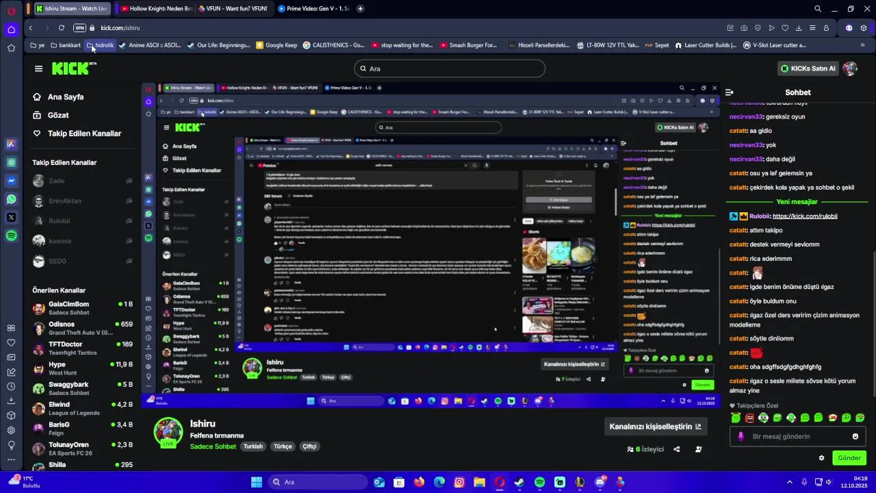Focus the Bir mesaj gönderin input
876x493 pixels.
click(x=798, y=436)
